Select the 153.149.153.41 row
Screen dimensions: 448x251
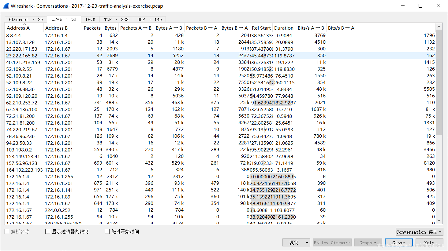(221, 156)
